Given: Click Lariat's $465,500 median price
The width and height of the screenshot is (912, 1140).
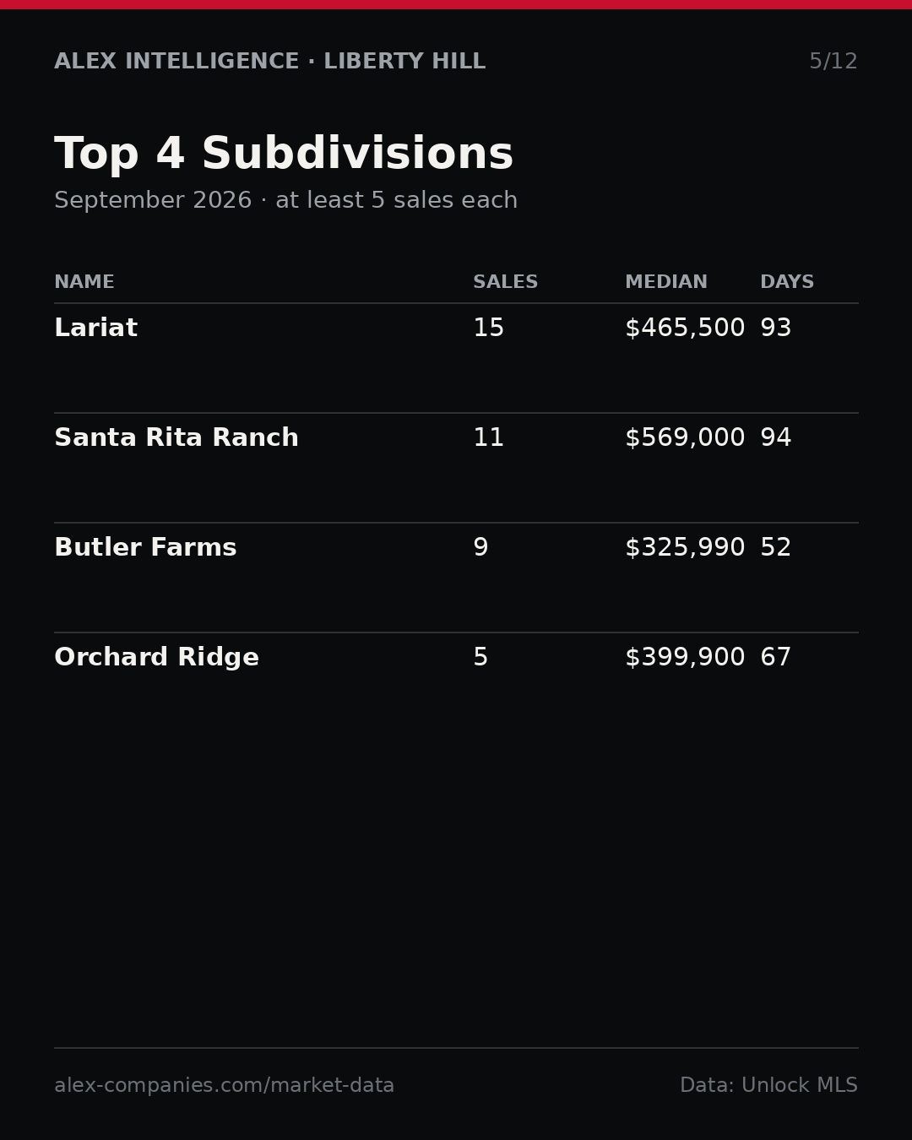Looking at the screenshot, I should click(685, 328).
